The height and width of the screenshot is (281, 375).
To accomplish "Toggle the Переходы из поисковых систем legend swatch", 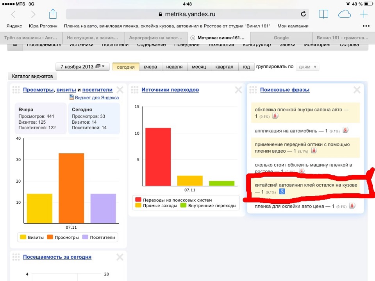I will point(138,200).
